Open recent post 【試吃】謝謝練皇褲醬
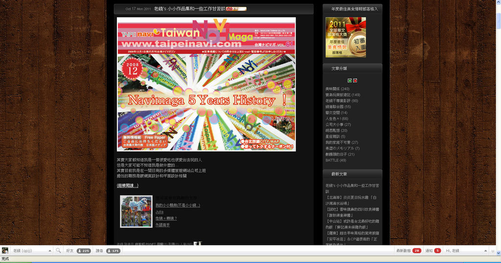This screenshot has width=501, height=263. pyautogui.click(x=352, y=212)
